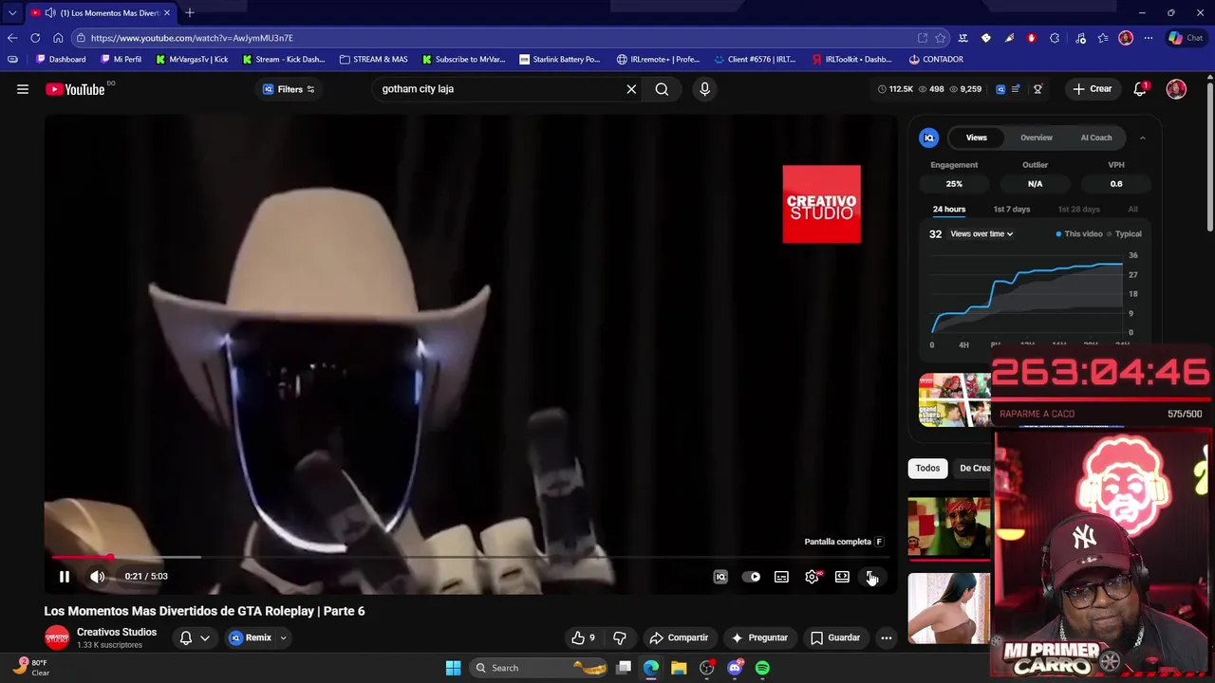This screenshot has width=1215, height=683.
Task: Toggle channel notification bell subscription
Action: (186, 637)
